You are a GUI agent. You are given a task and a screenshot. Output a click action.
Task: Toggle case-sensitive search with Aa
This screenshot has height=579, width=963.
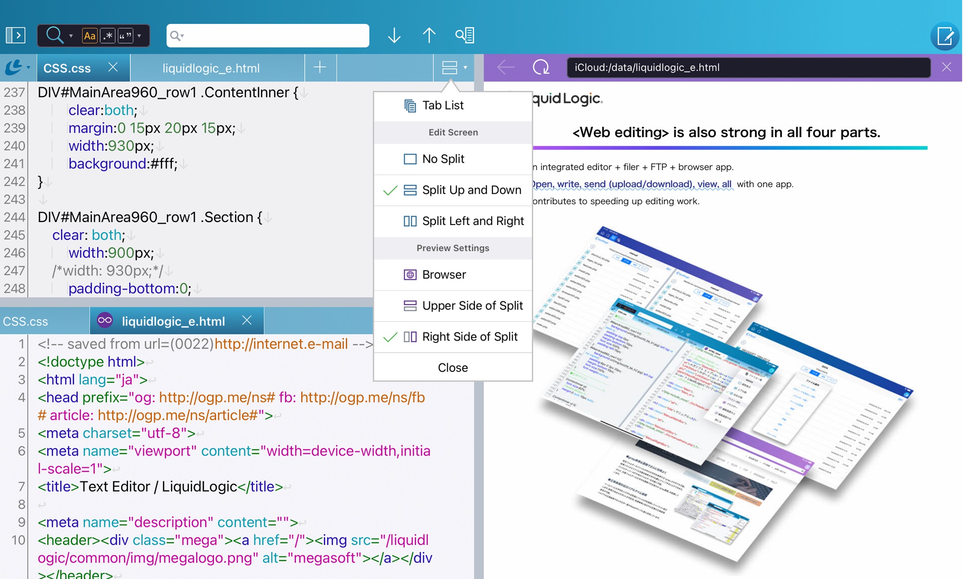(x=90, y=35)
